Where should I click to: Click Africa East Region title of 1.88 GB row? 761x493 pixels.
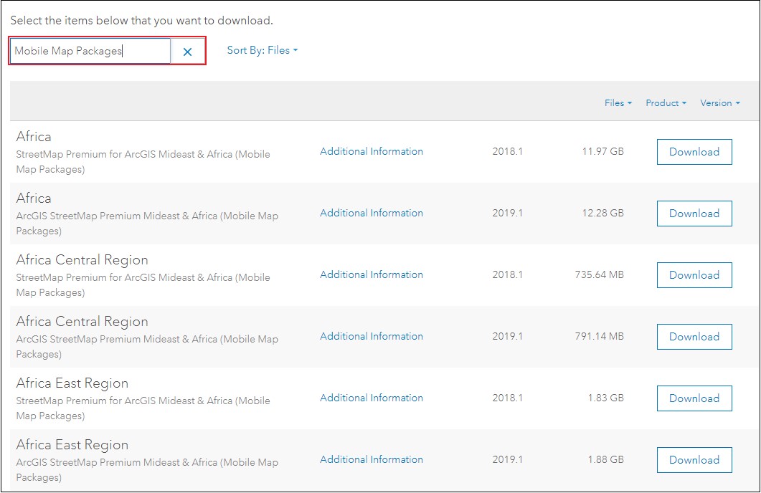pos(72,444)
